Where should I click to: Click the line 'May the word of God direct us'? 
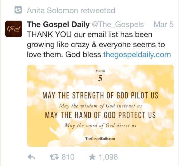(x=100, y=126)
